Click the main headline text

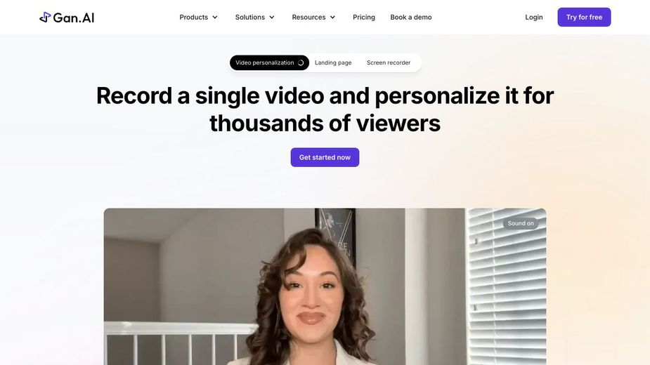coord(325,109)
